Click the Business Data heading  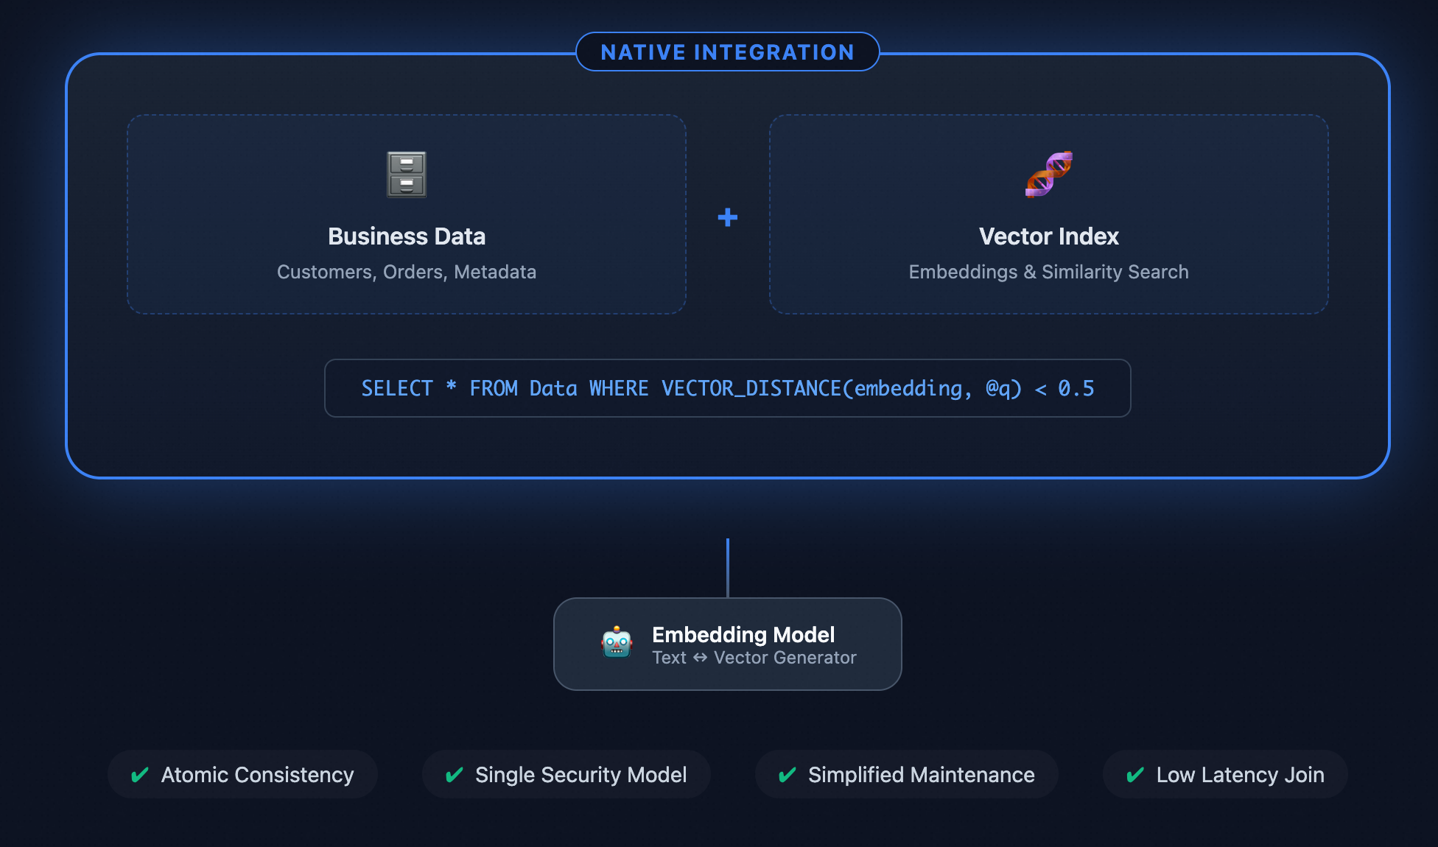(407, 236)
